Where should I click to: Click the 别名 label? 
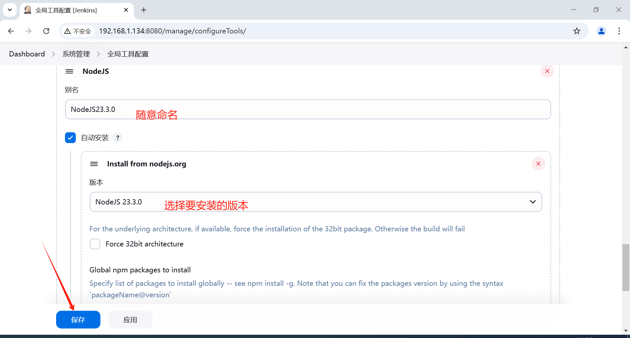tap(72, 90)
